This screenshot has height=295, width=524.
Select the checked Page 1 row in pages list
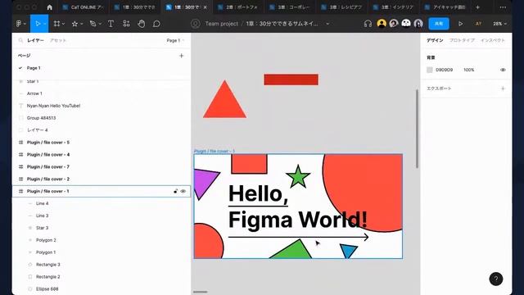pos(101,68)
